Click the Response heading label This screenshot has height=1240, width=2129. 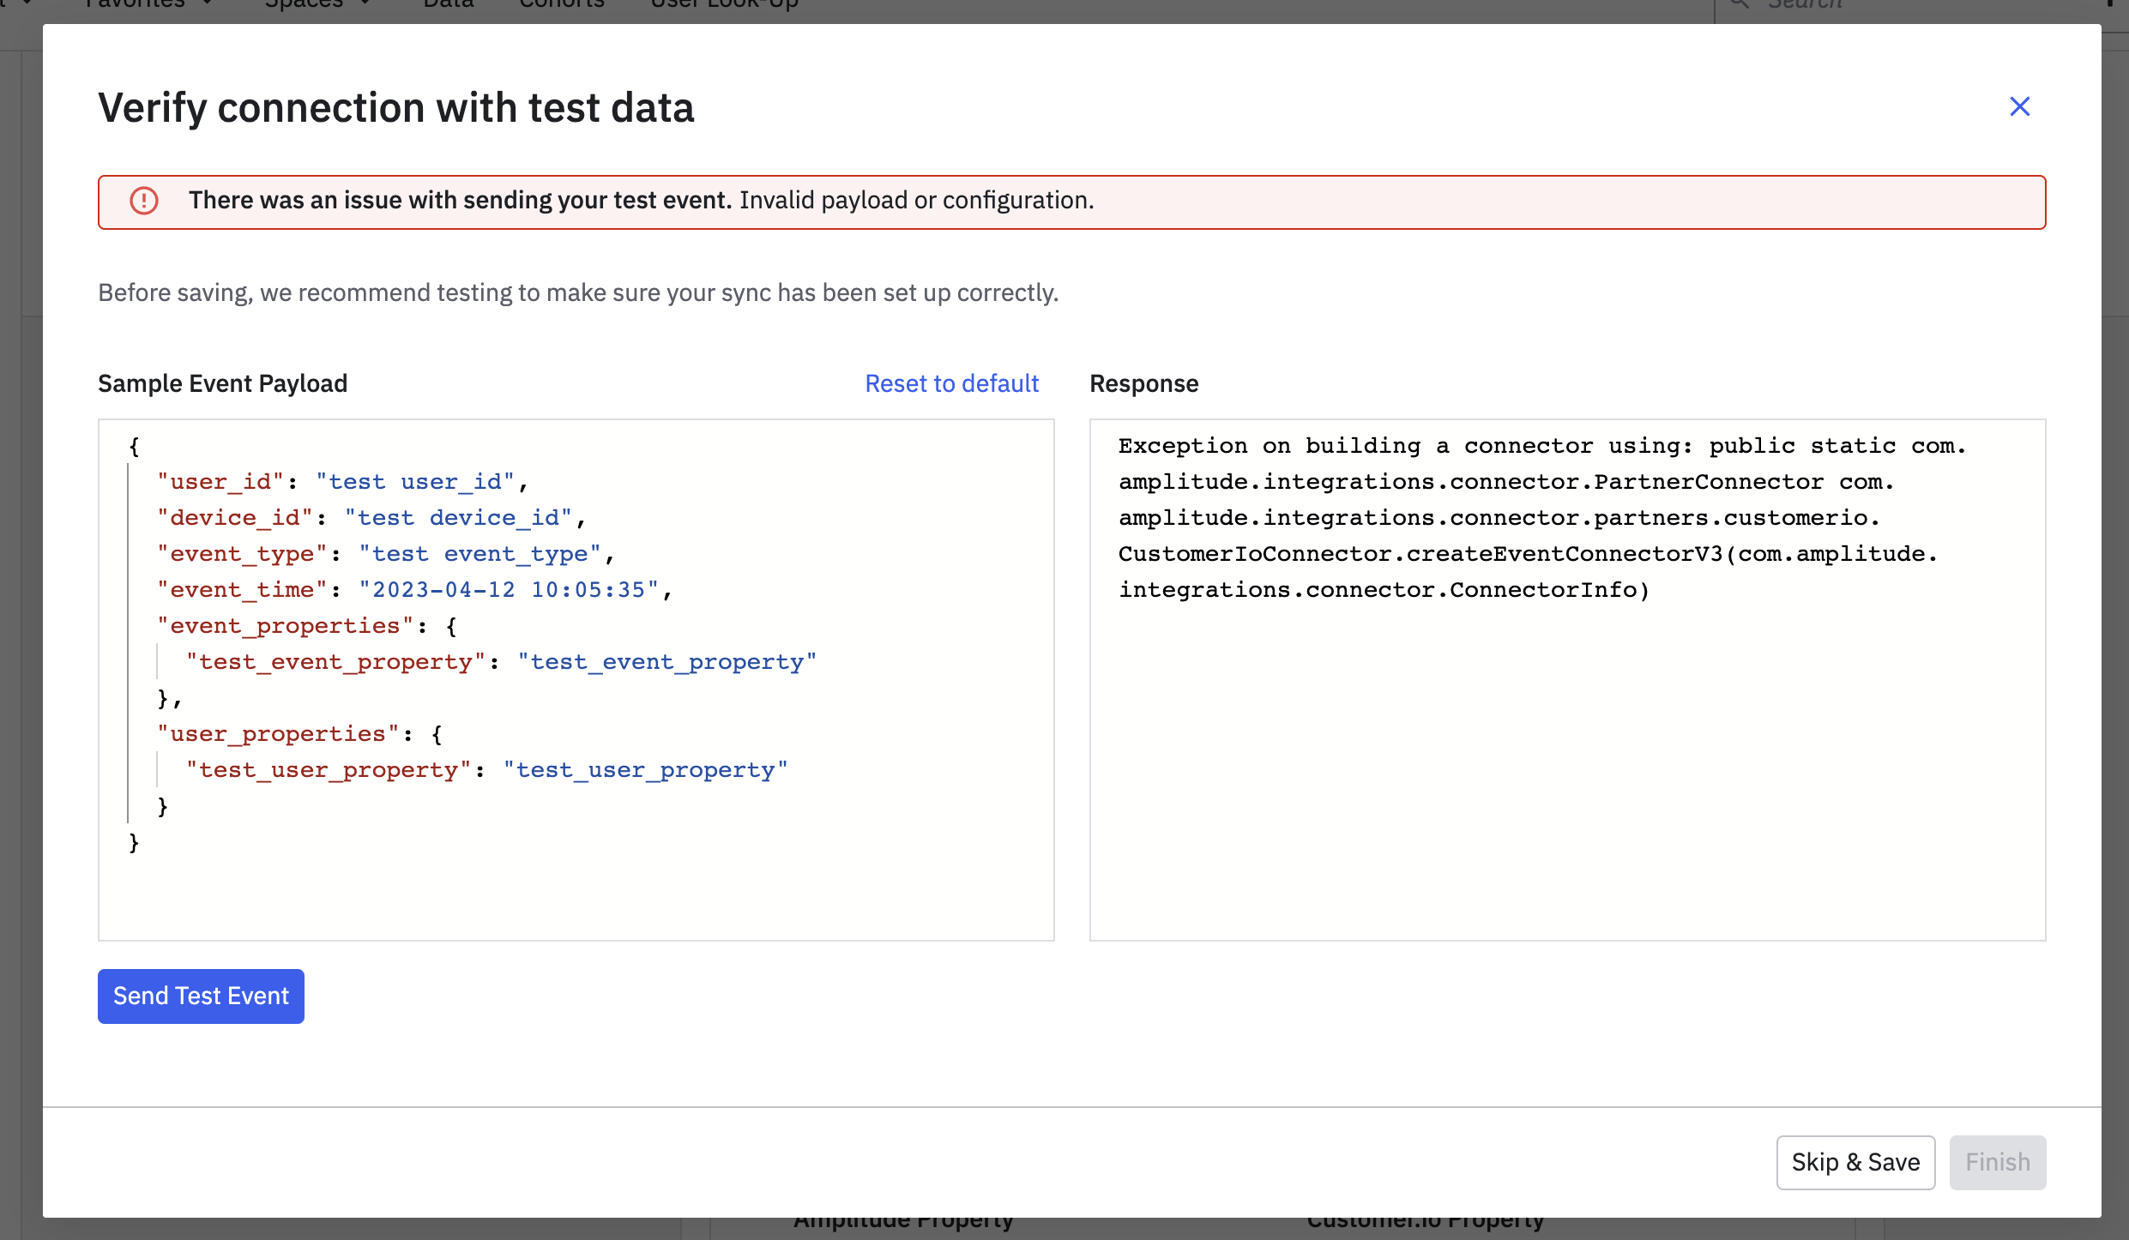coord(1143,383)
